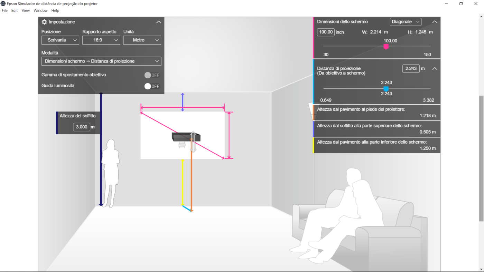
Task: Click the screen size inch input field
Action: coord(326,32)
